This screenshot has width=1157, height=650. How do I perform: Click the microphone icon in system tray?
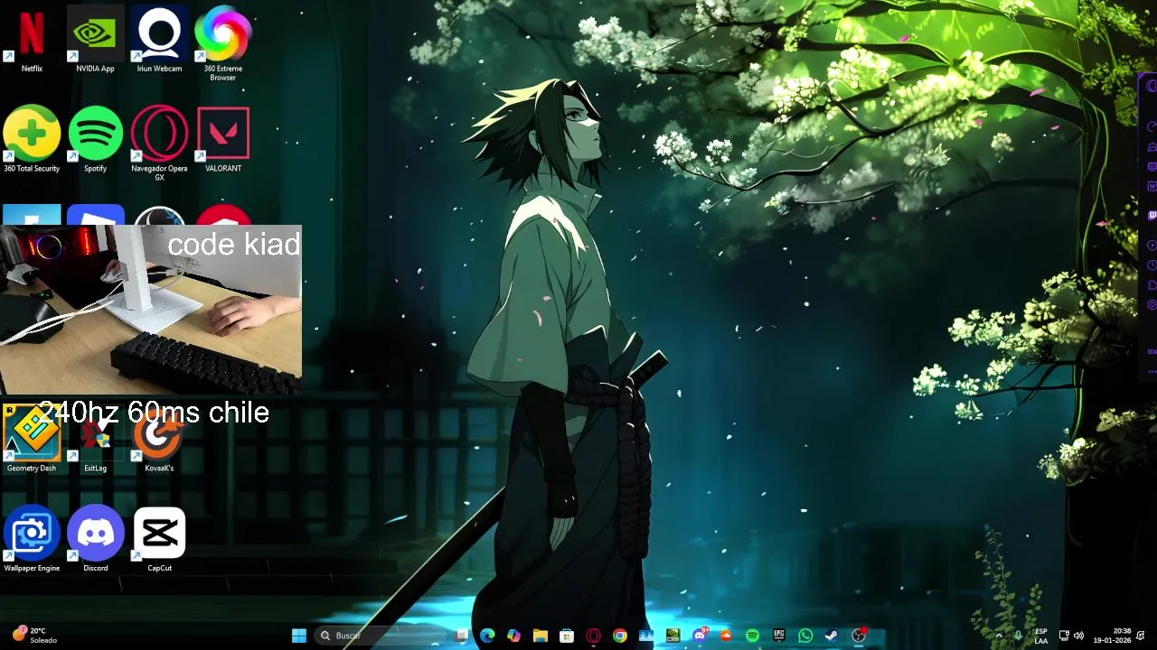click(x=1019, y=636)
